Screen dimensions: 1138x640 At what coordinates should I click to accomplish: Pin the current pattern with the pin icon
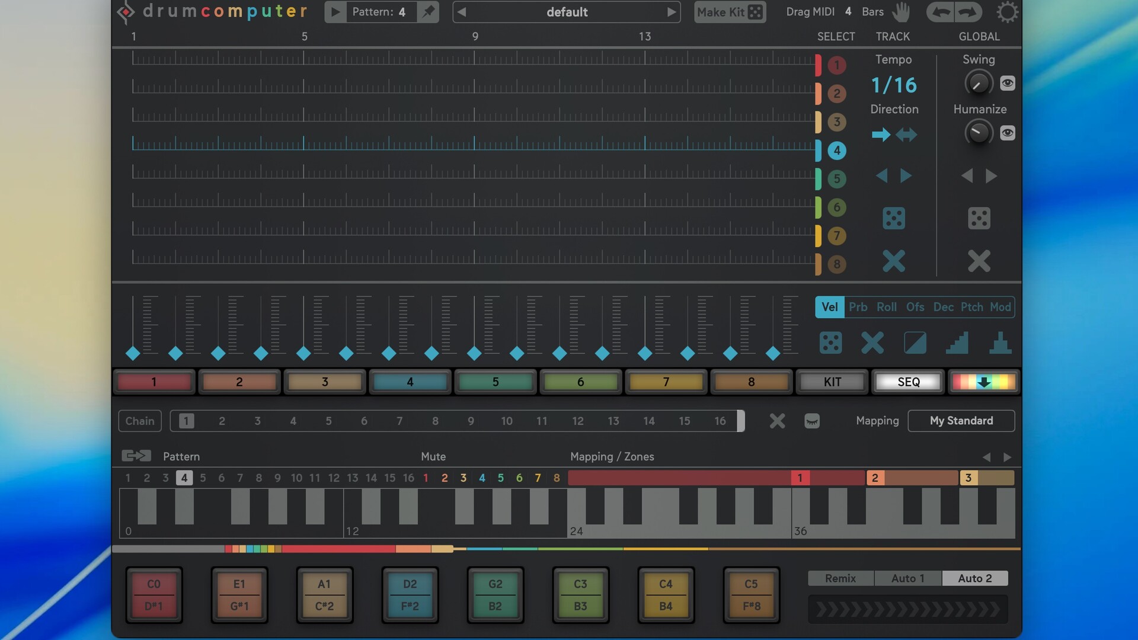(428, 12)
